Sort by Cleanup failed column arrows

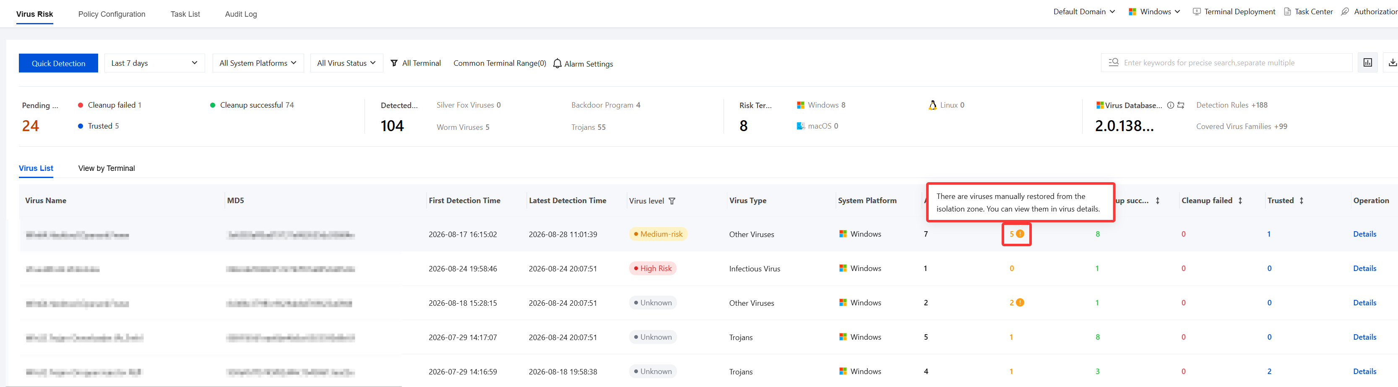1240,201
